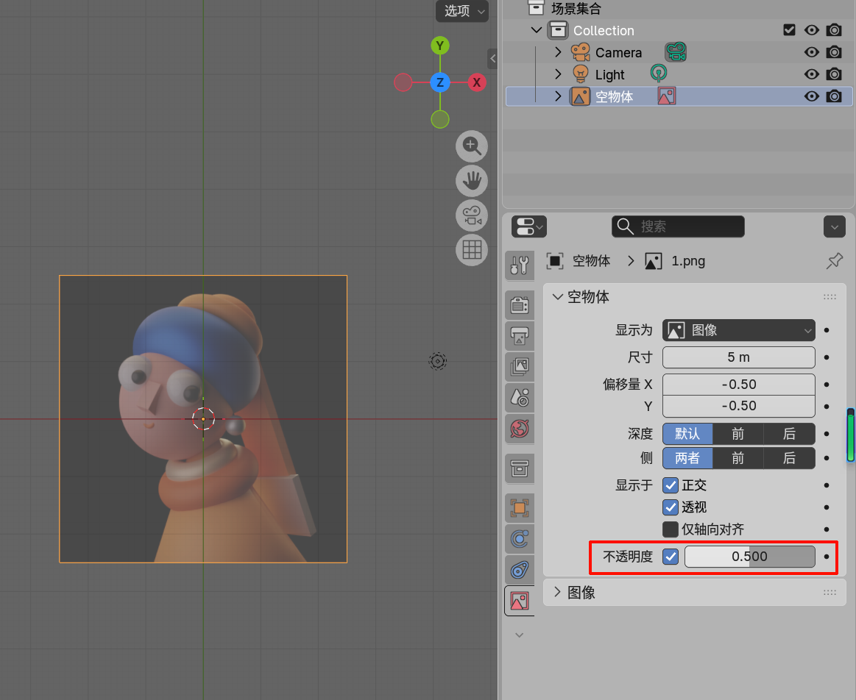Open the Object properties tab
This screenshot has width=856, height=700.
[520, 508]
